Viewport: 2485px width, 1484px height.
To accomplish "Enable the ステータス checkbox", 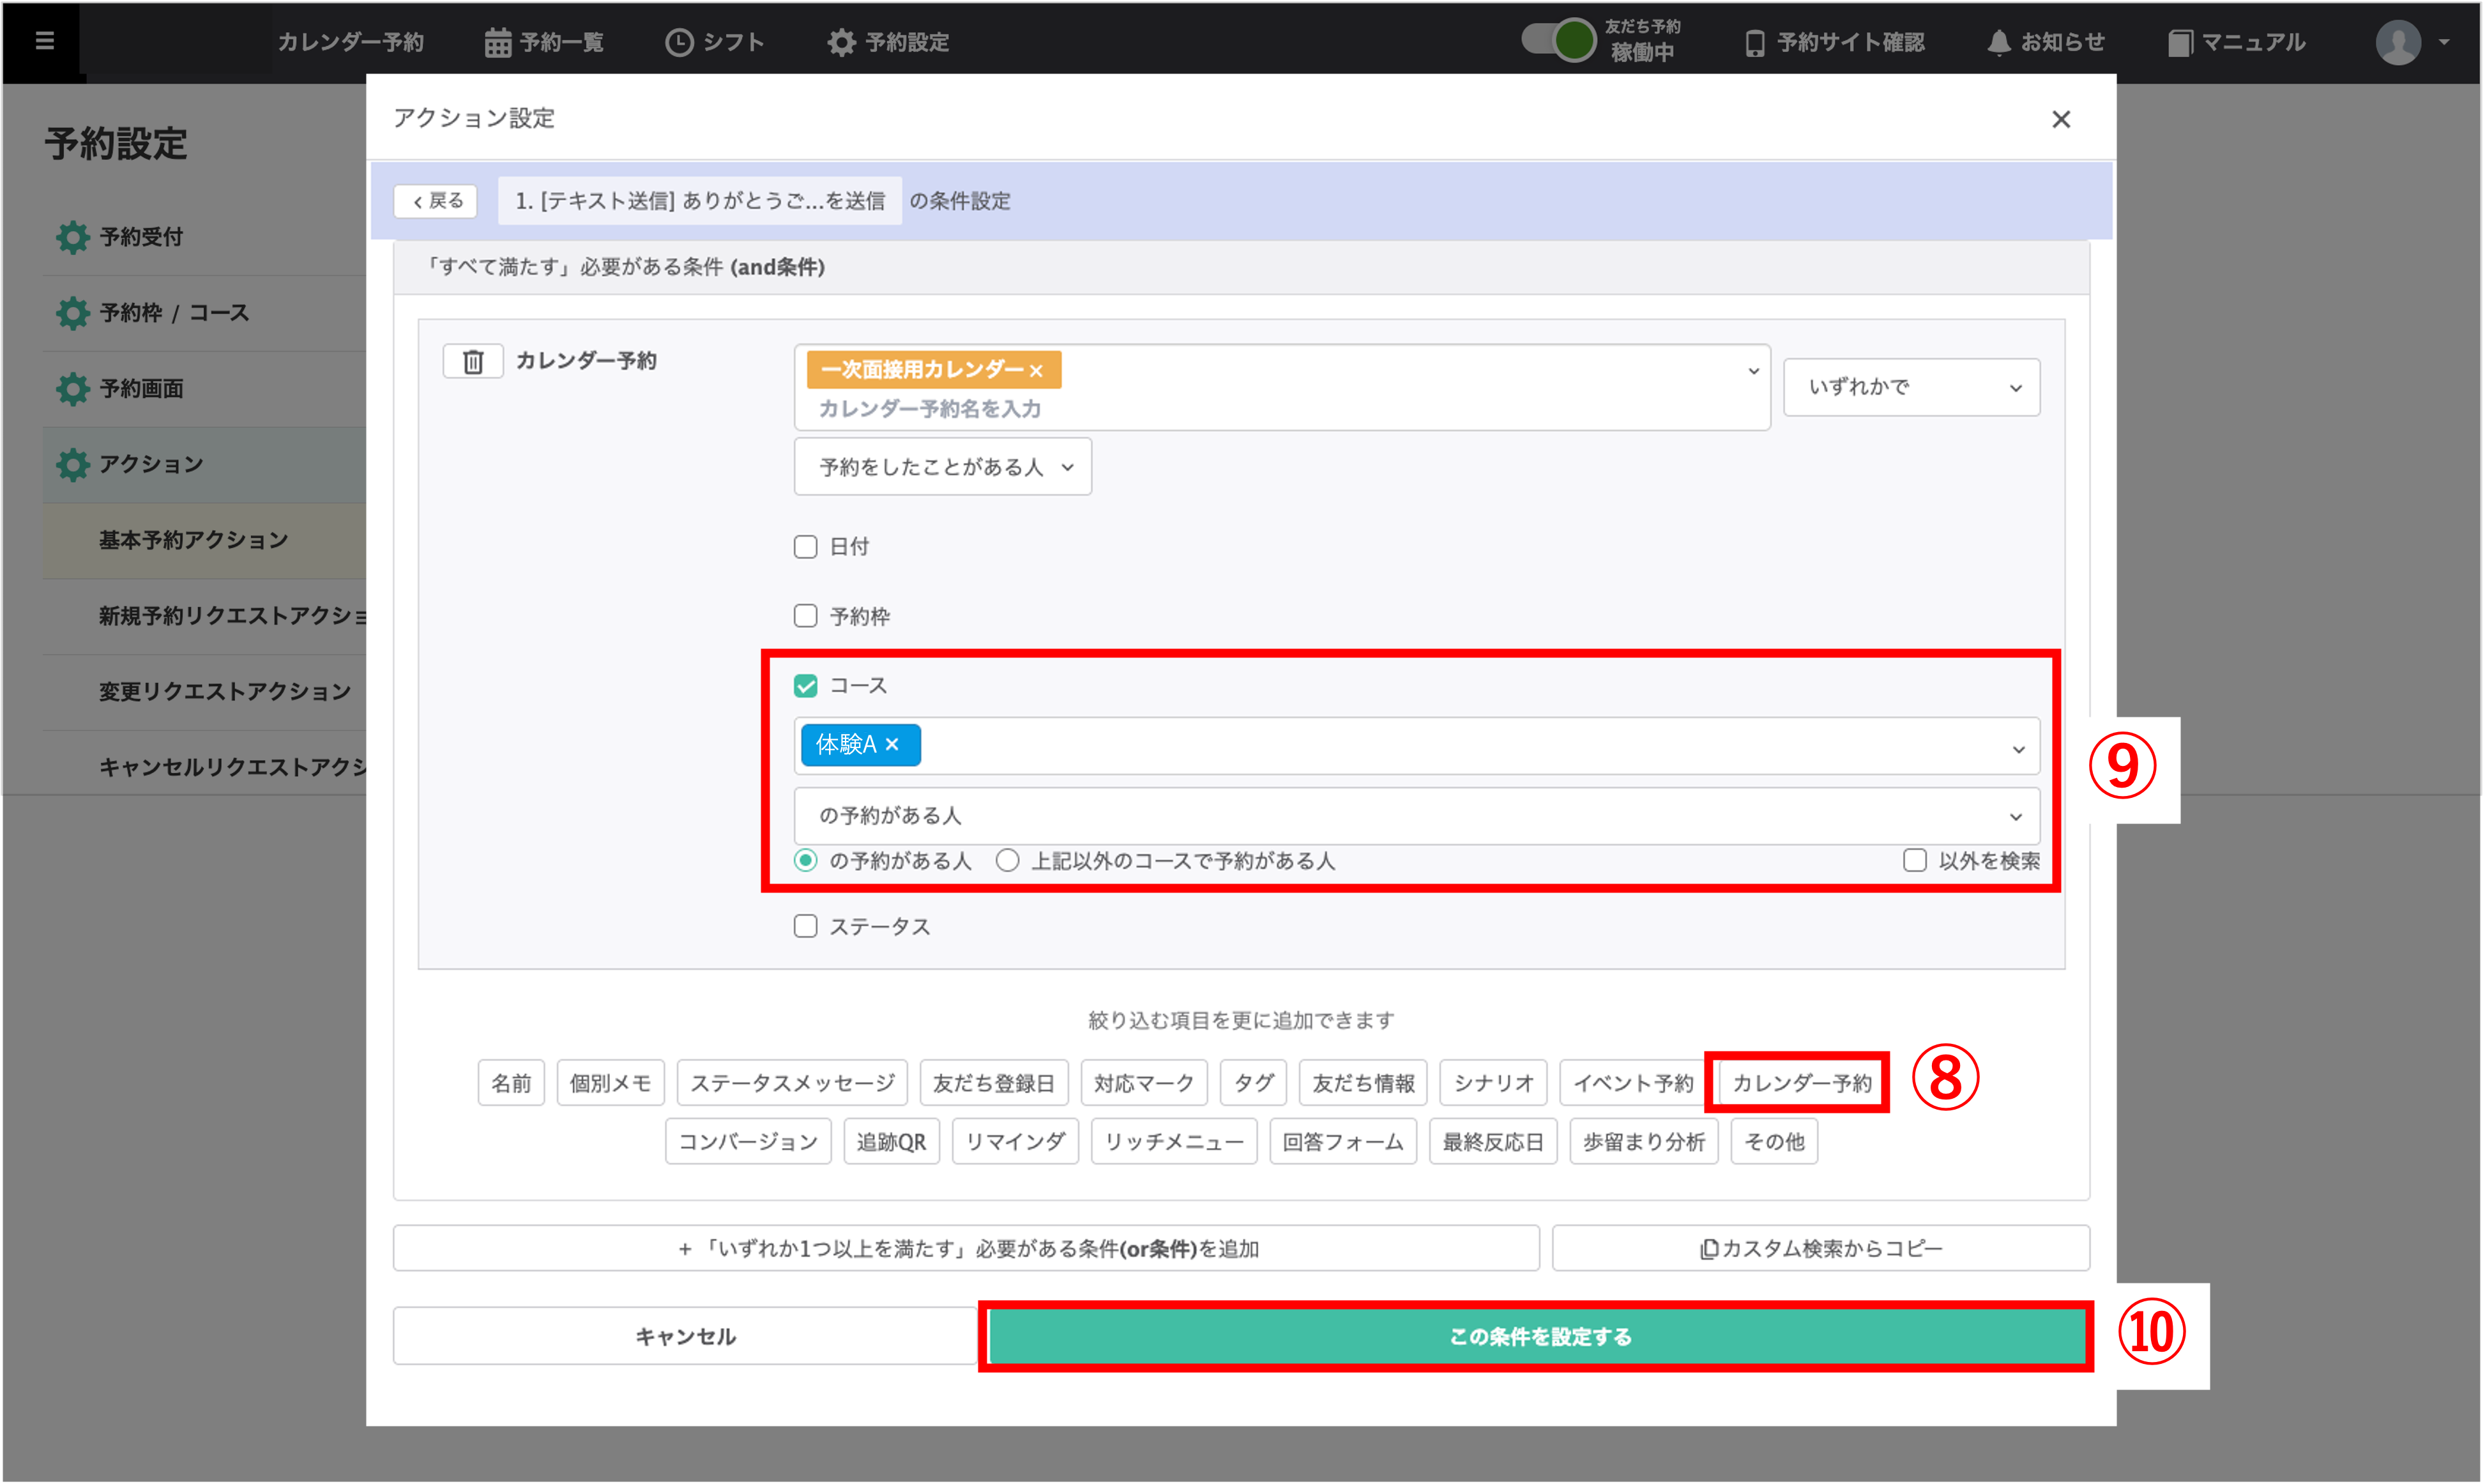I will [806, 926].
